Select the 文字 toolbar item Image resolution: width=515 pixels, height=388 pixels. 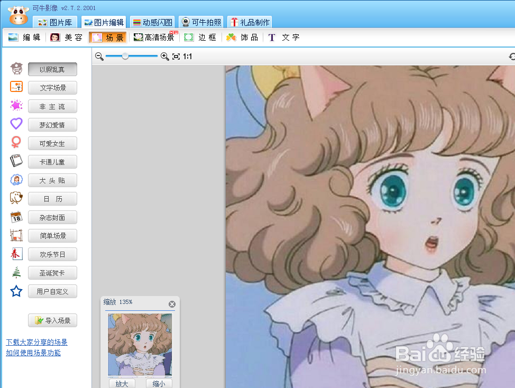tap(284, 38)
